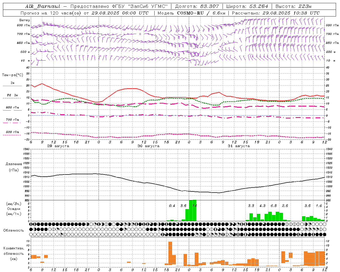The width and height of the screenshot is (340, 272).
Task: Click the '31 августа' date label
Action: (x=239, y=146)
